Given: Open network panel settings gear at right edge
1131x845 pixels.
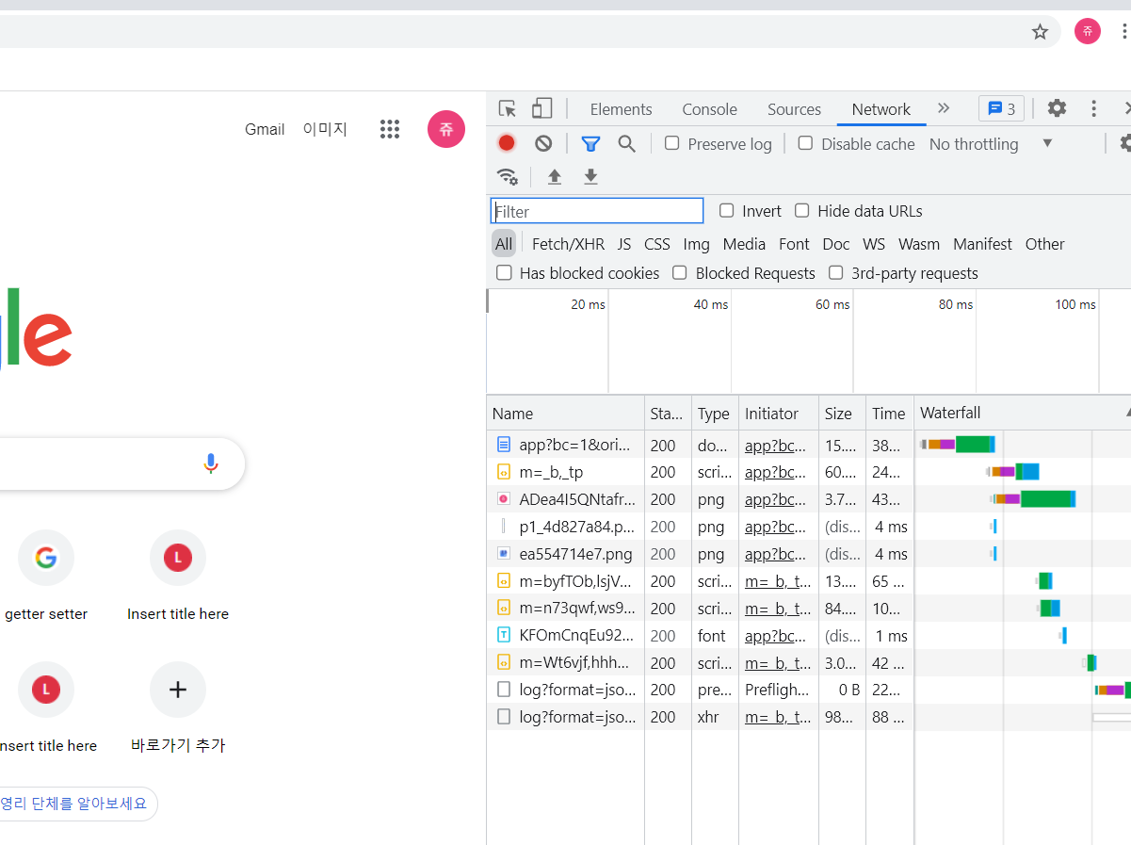Looking at the screenshot, I should [1124, 143].
